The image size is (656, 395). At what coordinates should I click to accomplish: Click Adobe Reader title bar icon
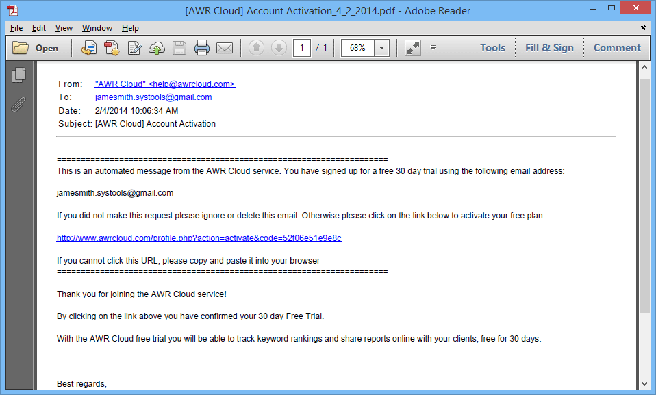tap(12, 10)
